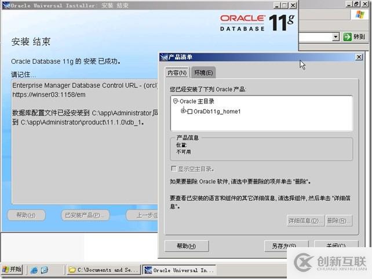372x279 pixels.
Task: Click the 关闭(C) button in 产品清单
Action: point(336,244)
